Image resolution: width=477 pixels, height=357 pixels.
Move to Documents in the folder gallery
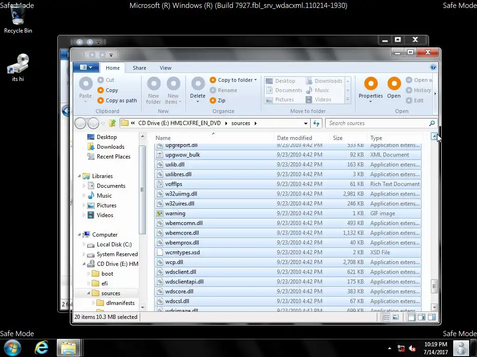coord(284,90)
